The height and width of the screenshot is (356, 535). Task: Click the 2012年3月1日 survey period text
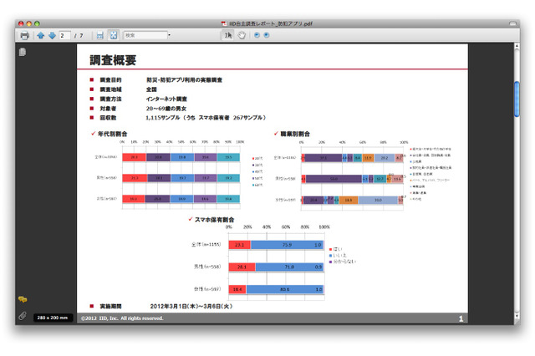pos(191,306)
